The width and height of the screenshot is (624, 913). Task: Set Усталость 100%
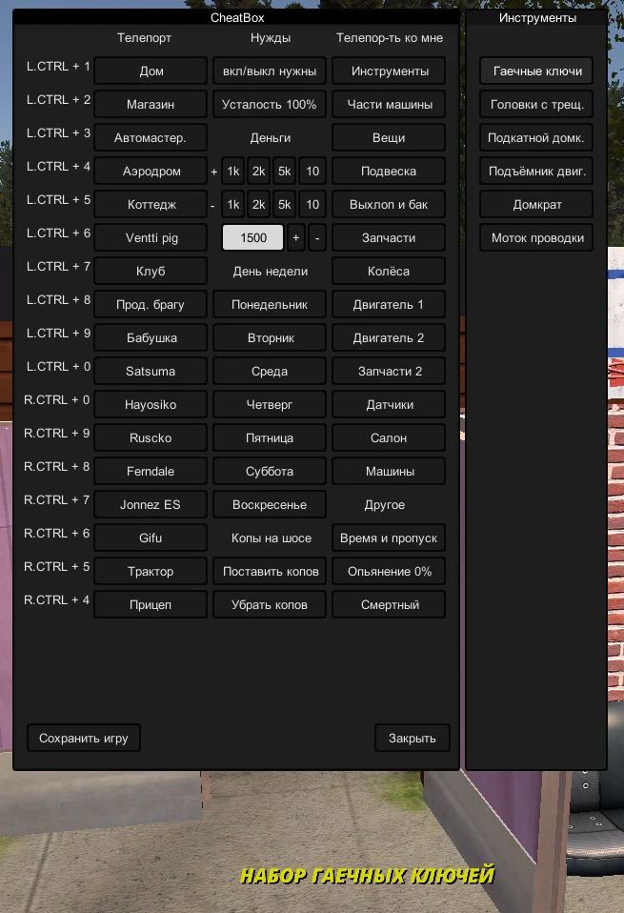[x=270, y=104]
